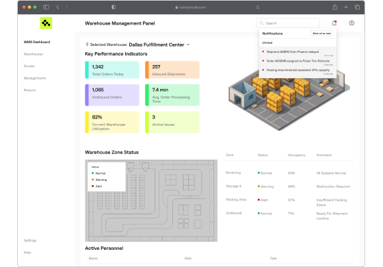This screenshot has height=267, width=383.
Task: Click the Active Issues KPI card
Action: pos(172,123)
